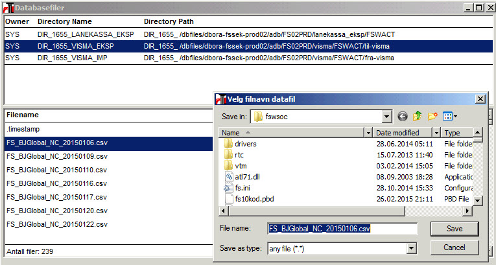Select the fs10kod.pbd file icon
The height and width of the screenshot is (265, 496).
[x=229, y=199]
